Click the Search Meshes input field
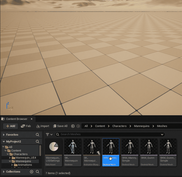The width and height of the screenshot is (182, 177). pos(109,134)
